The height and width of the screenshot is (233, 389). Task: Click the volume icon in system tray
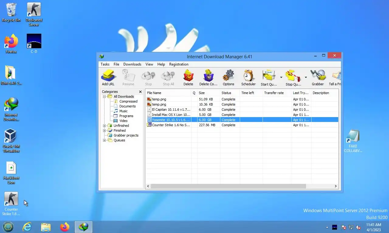(x=358, y=227)
